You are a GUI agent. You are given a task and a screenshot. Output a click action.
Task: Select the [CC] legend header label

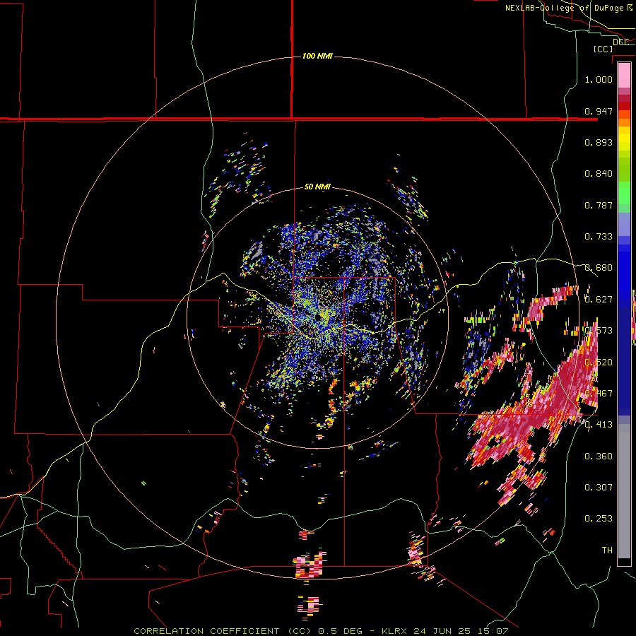pyautogui.click(x=603, y=49)
